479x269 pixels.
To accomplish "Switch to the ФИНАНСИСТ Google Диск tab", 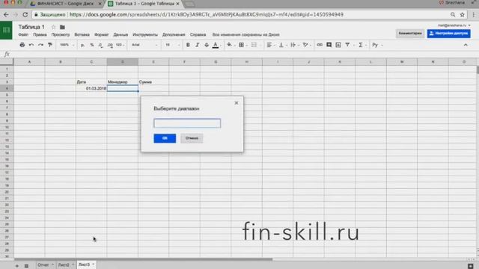I will [x=65, y=4].
